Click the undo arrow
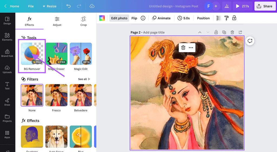Screen dimensions: 277x152 pos(68,6)
